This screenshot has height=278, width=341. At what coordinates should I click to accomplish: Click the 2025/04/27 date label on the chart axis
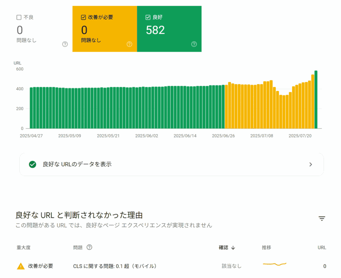pos(31,136)
